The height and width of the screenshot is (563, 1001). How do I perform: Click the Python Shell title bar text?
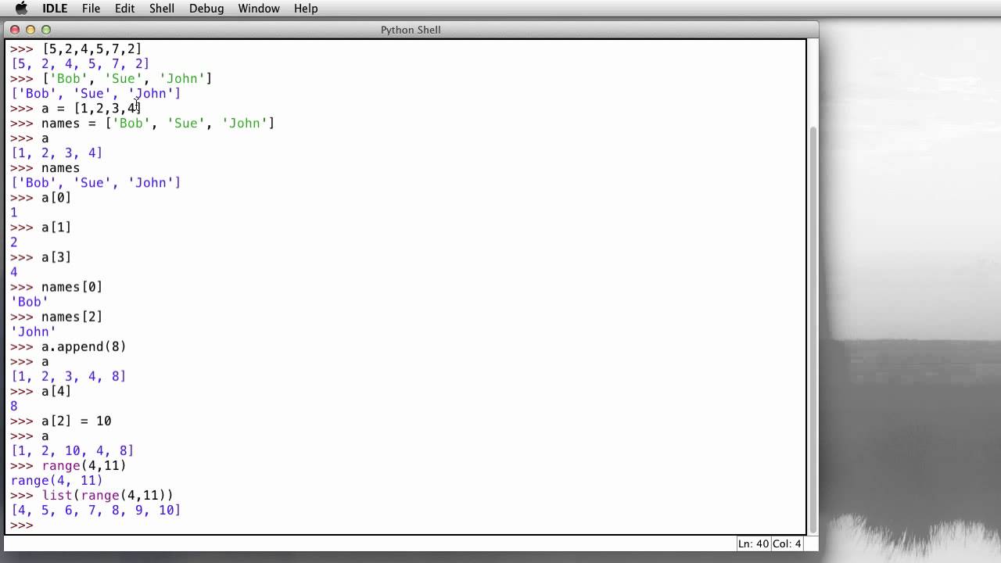[x=411, y=30]
